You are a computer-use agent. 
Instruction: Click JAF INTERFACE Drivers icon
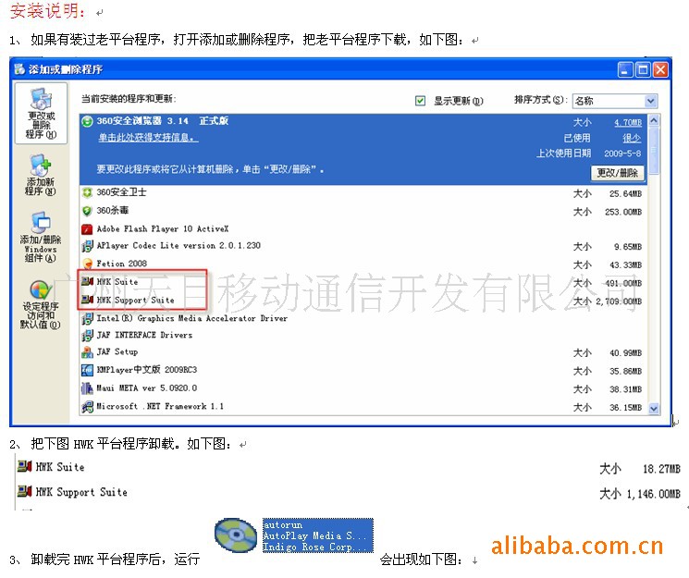click(87, 336)
